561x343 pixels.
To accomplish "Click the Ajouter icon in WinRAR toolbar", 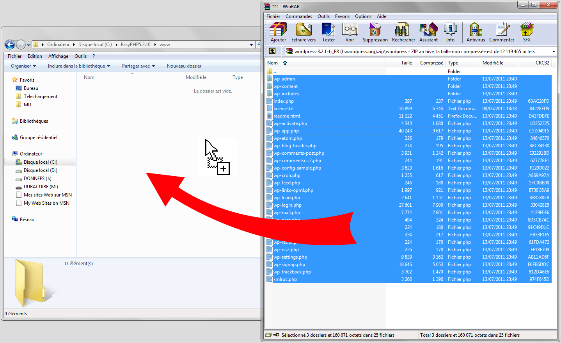I will [278, 32].
